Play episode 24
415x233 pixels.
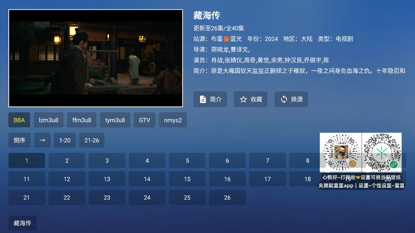[x=147, y=198]
